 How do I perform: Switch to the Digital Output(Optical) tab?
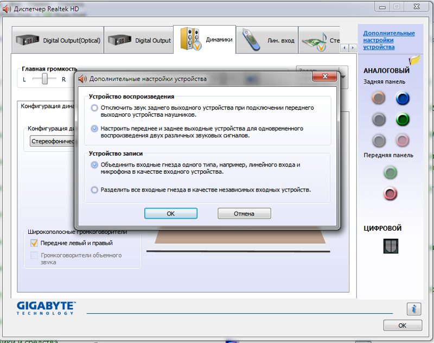coord(58,40)
